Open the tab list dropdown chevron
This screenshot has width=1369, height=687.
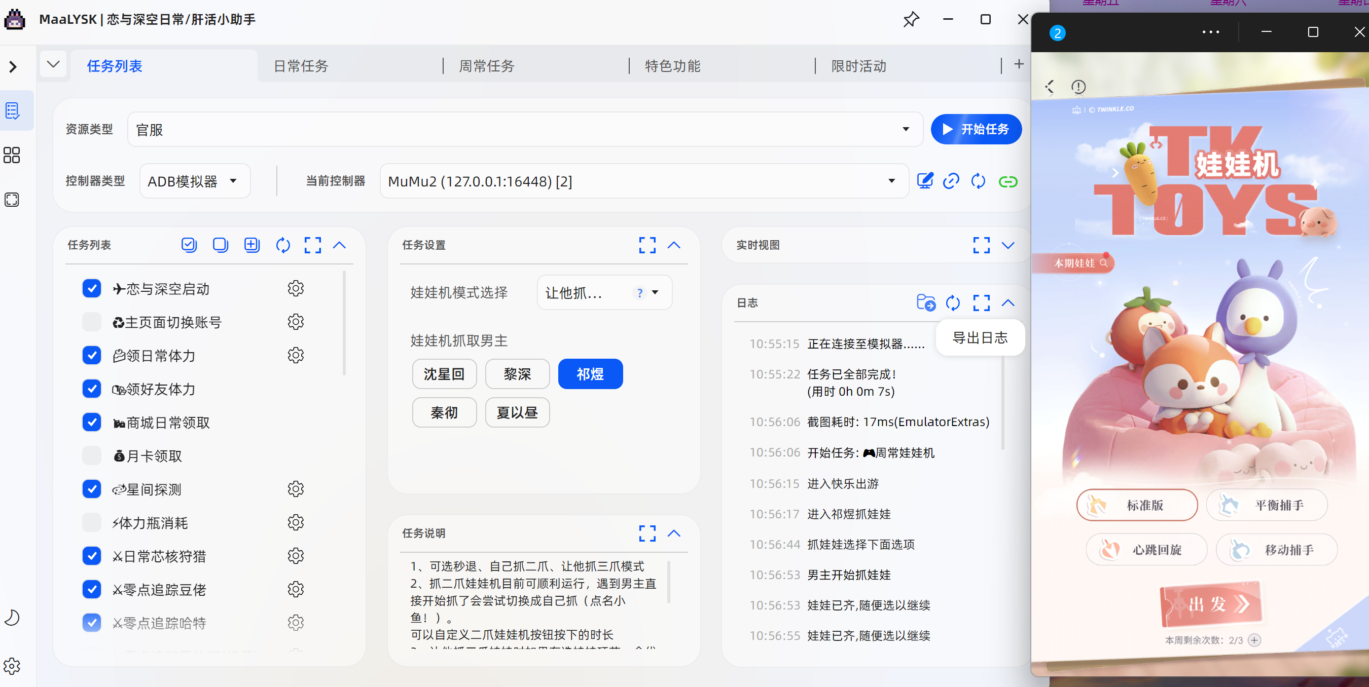(53, 64)
